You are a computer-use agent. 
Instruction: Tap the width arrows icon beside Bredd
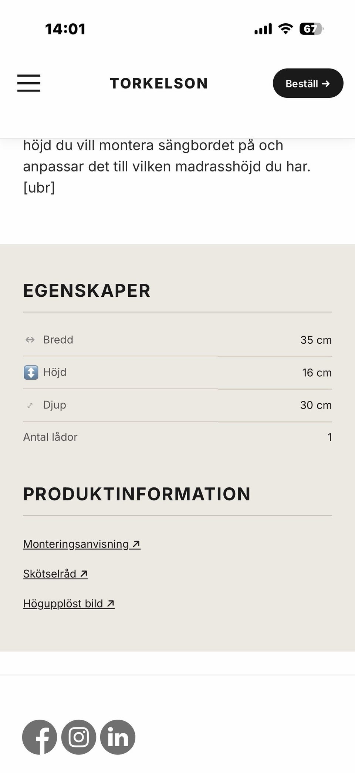click(30, 340)
